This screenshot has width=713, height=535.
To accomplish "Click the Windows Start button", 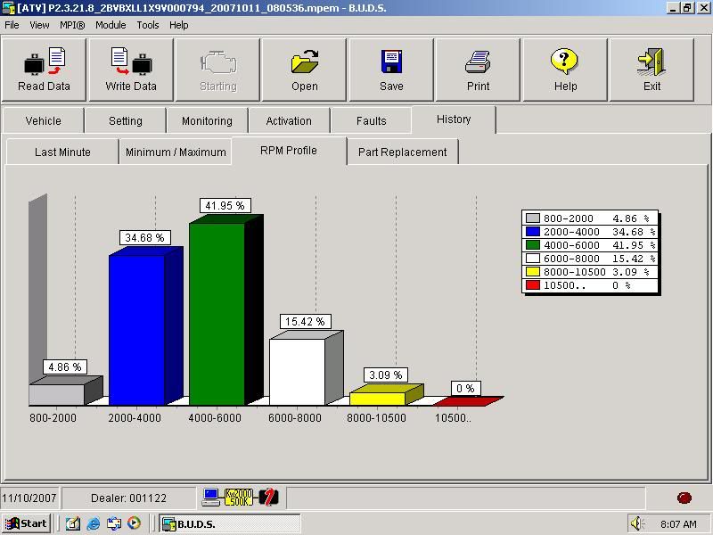I will (26, 523).
